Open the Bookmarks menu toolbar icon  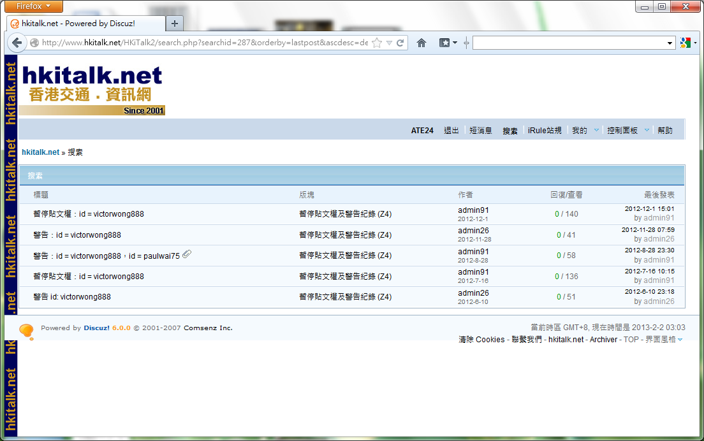pyautogui.click(x=445, y=43)
